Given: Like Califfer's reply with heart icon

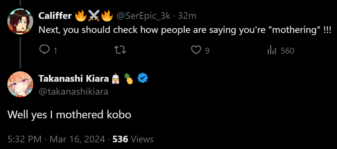Looking at the screenshot, I should coord(196,50).
